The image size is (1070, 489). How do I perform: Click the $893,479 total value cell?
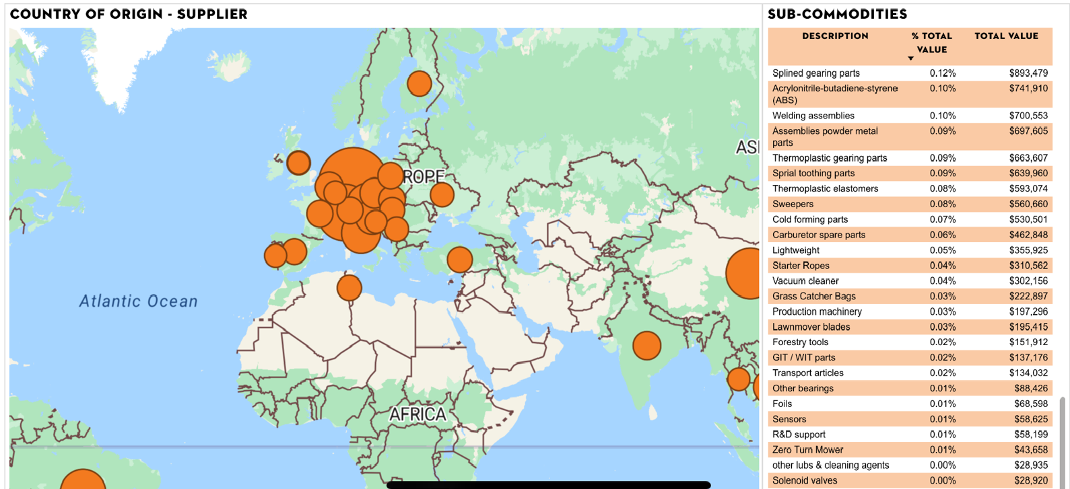click(x=1028, y=73)
